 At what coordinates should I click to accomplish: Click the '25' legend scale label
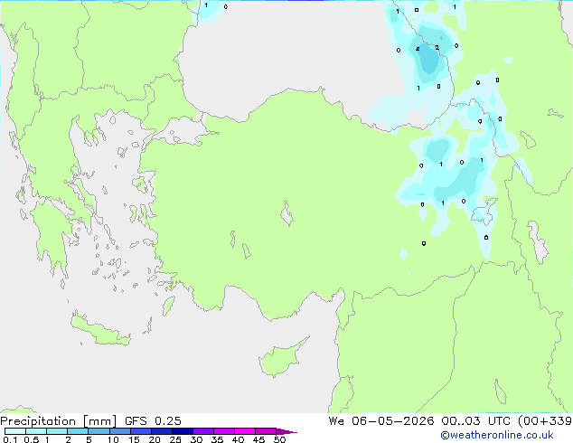click(x=175, y=439)
